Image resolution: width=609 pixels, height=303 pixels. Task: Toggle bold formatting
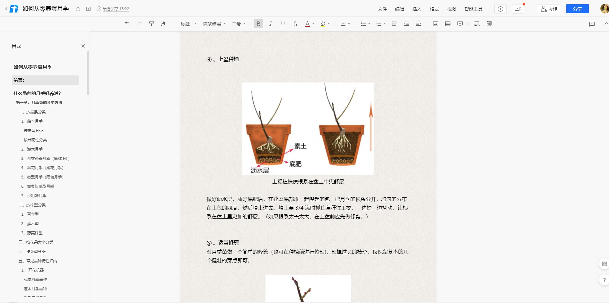[258, 24]
